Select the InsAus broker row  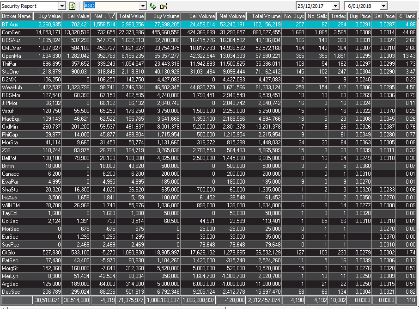tap(209, 198)
